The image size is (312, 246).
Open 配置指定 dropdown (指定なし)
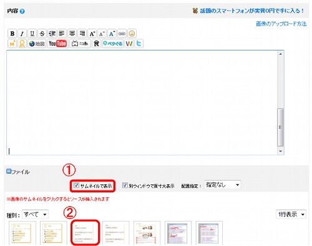tap(223, 185)
